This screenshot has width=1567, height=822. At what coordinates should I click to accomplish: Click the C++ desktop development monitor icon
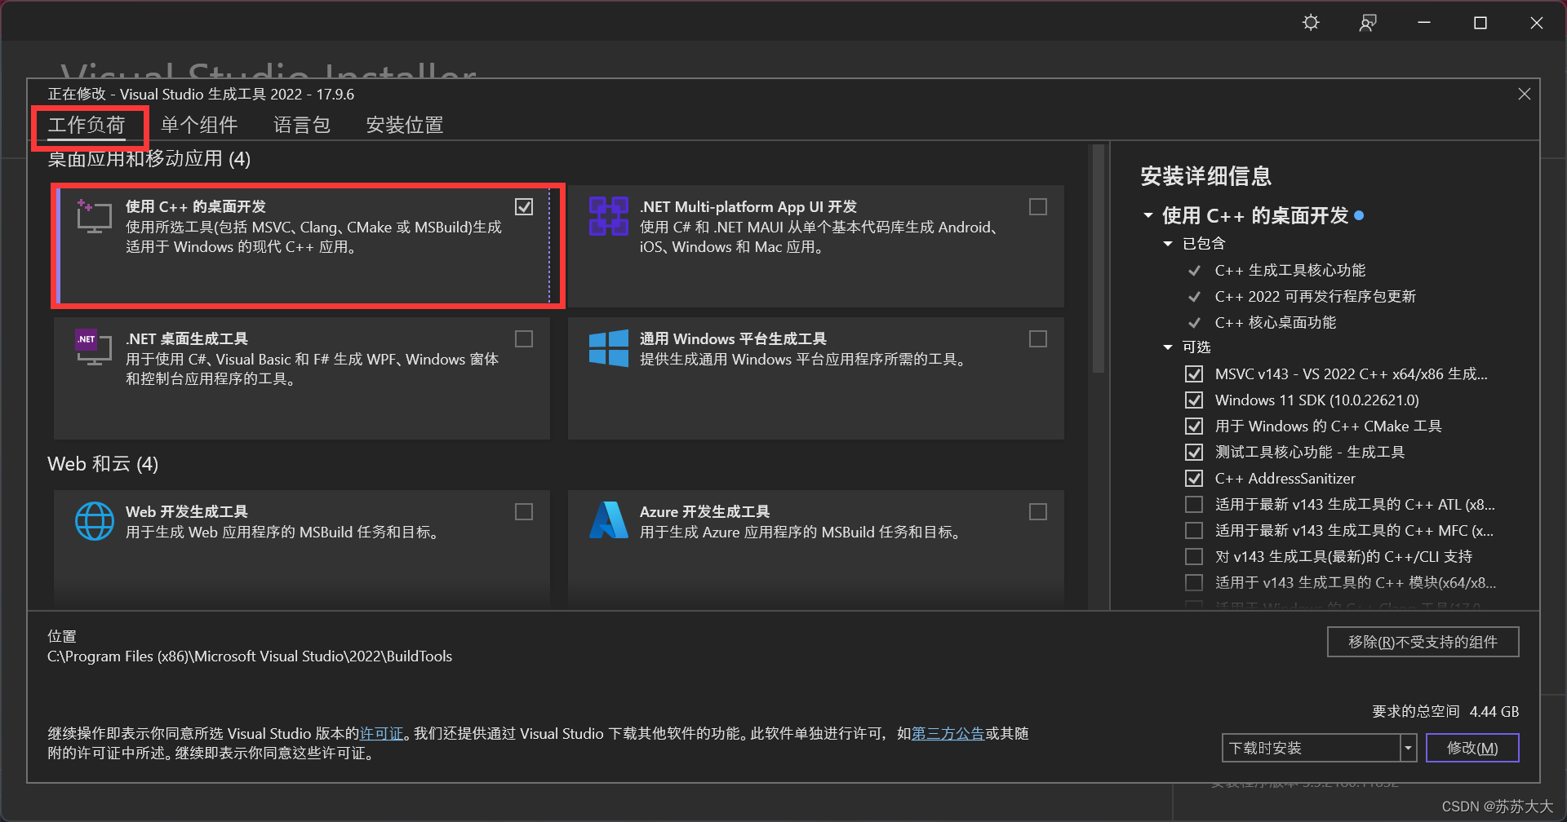[x=94, y=216]
